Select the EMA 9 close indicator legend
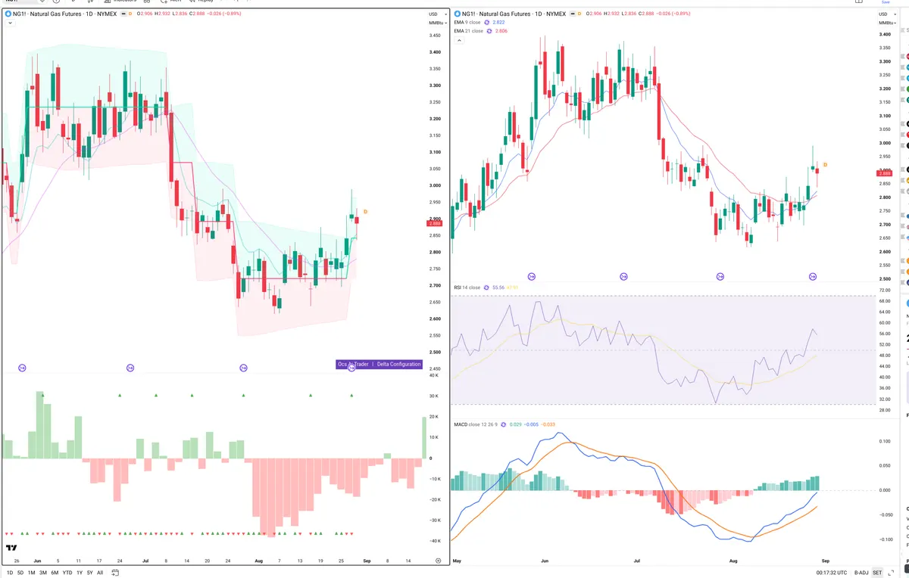909x578 pixels. click(x=467, y=23)
